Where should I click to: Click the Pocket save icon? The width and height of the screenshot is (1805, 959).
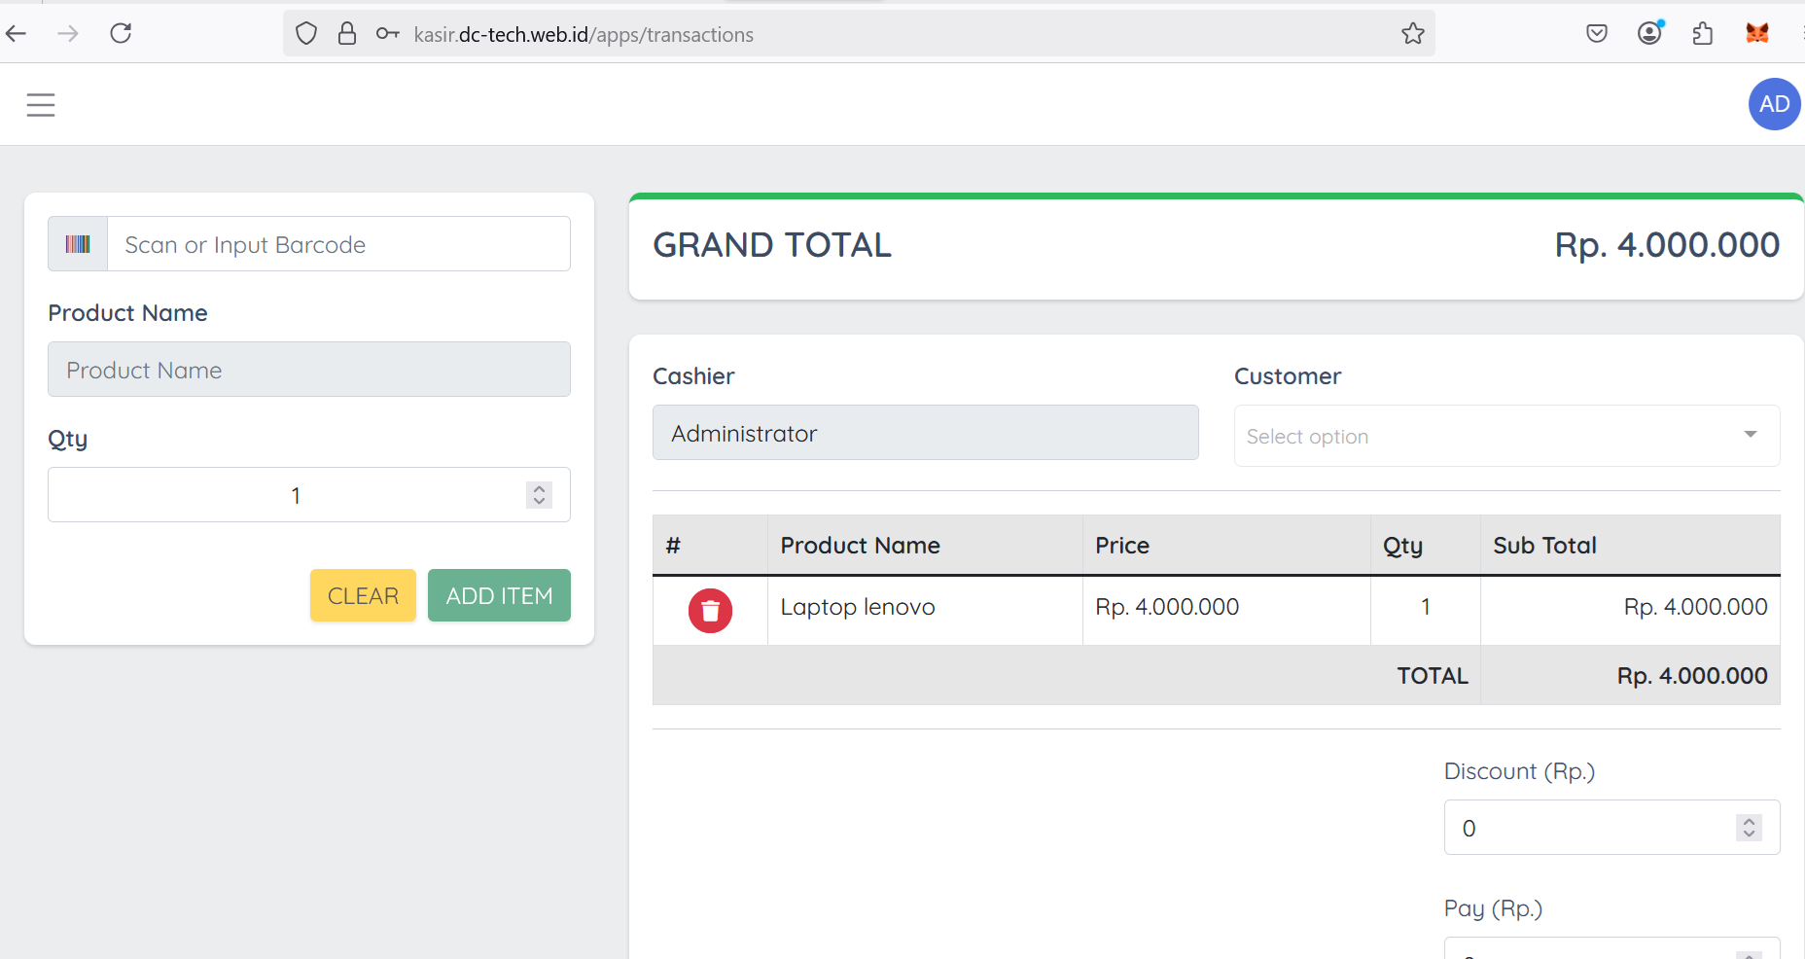coord(1597,34)
